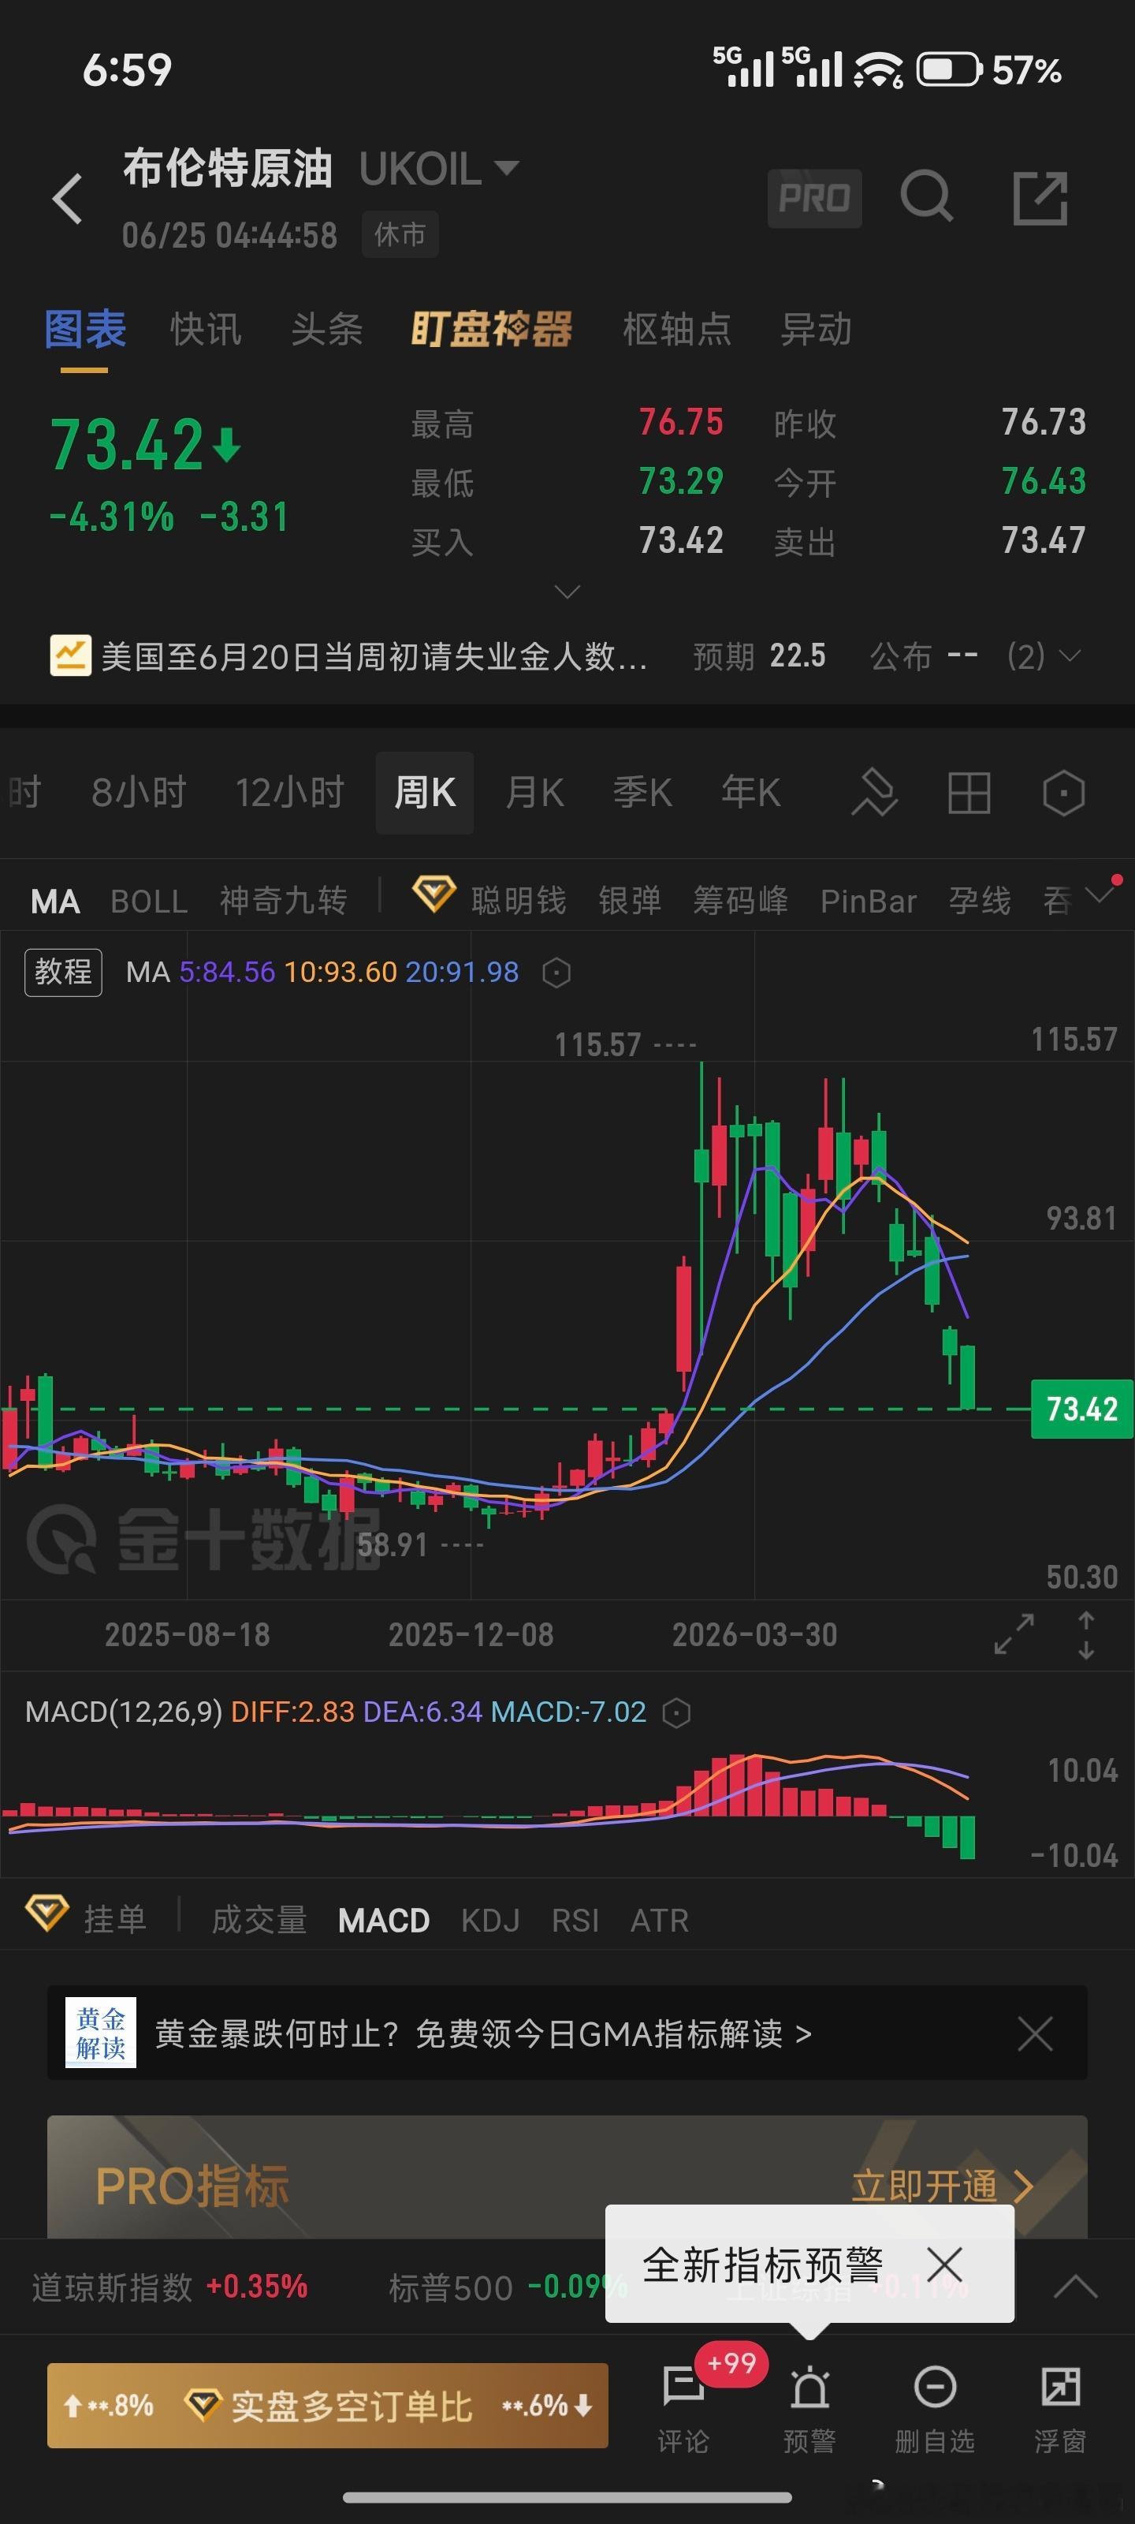The height and width of the screenshot is (2524, 1135).
Task: Expand quote details chevron below prices
Action: (567, 592)
